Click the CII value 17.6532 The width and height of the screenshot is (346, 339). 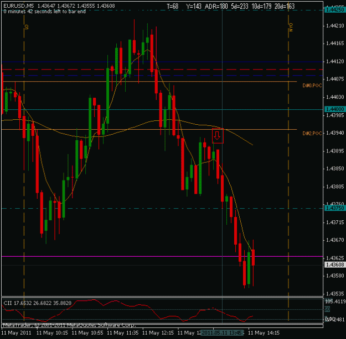pyautogui.click(x=23, y=303)
